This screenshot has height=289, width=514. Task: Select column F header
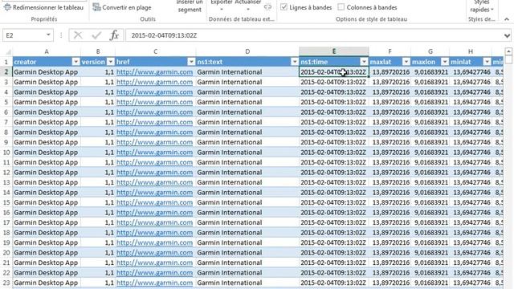(390, 51)
